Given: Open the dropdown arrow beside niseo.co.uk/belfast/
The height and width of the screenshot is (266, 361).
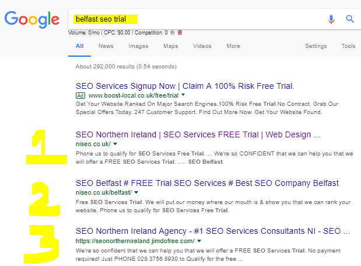Looking at the screenshot, I should [x=136, y=192].
